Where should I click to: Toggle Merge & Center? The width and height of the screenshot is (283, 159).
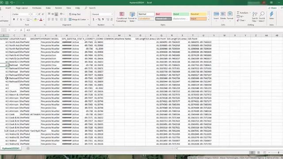[x=77, y=19]
